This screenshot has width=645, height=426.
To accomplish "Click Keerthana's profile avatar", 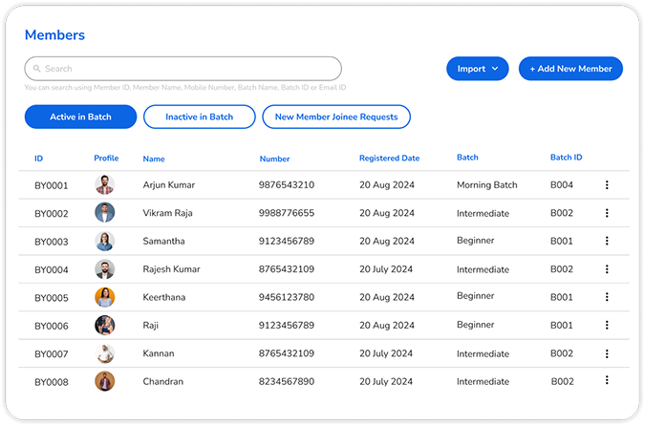I will pyautogui.click(x=104, y=297).
